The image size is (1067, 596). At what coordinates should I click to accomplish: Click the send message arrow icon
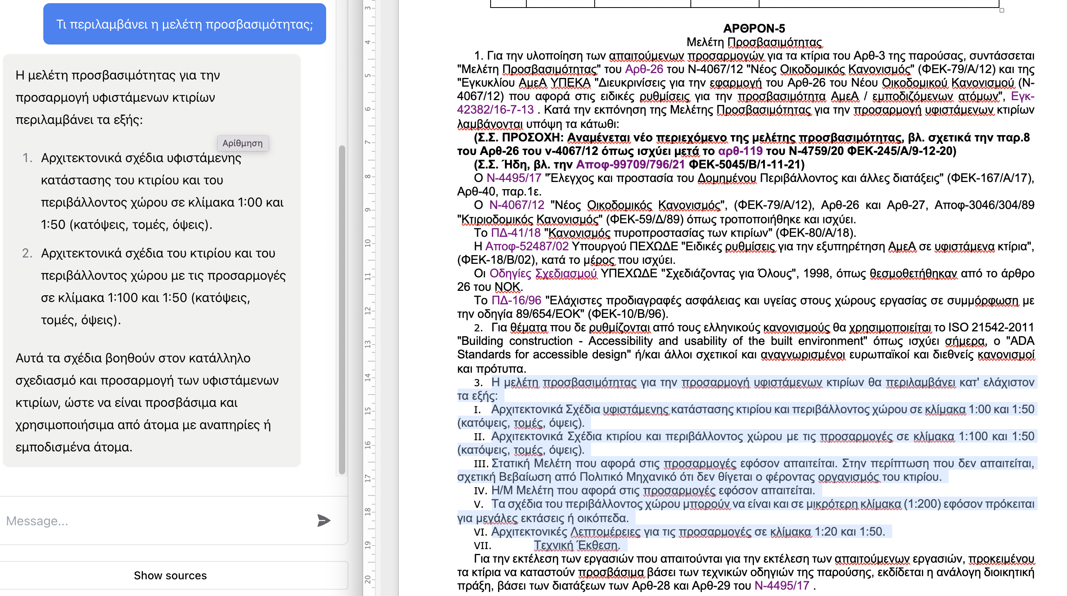tap(323, 520)
